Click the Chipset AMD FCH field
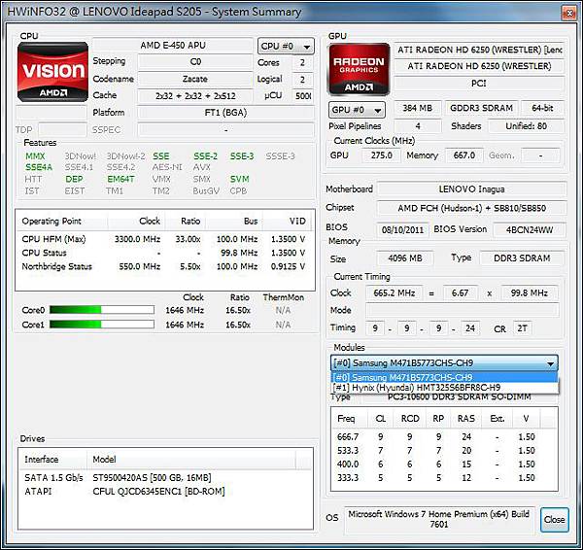Viewport: 583px width, 550px height. point(472,208)
